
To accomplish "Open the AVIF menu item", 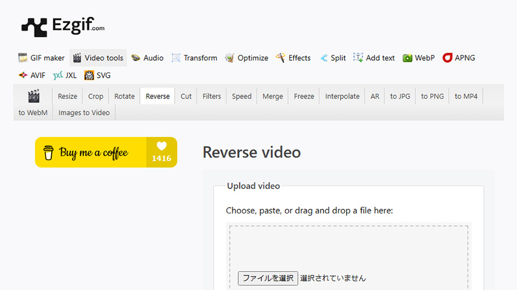I will (x=31, y=75).
